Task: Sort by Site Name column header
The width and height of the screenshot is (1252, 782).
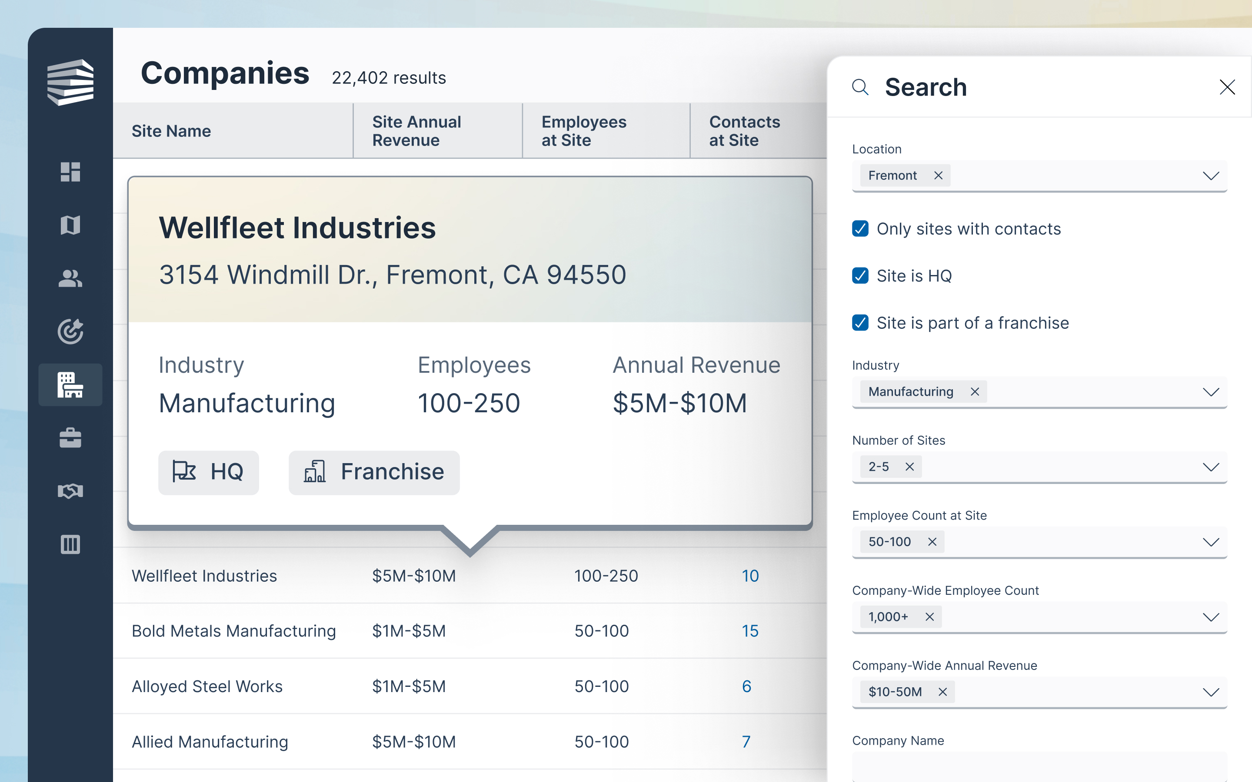Action: pos(171,131)
